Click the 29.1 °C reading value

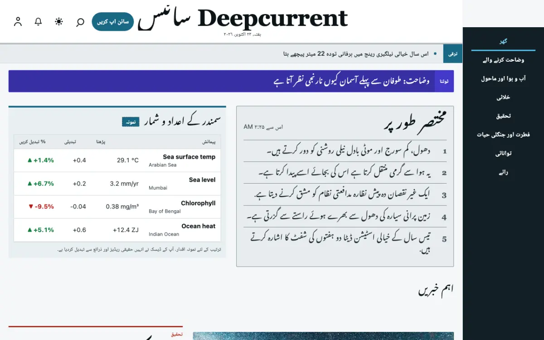pyautogui.click(x=128, y=160)
